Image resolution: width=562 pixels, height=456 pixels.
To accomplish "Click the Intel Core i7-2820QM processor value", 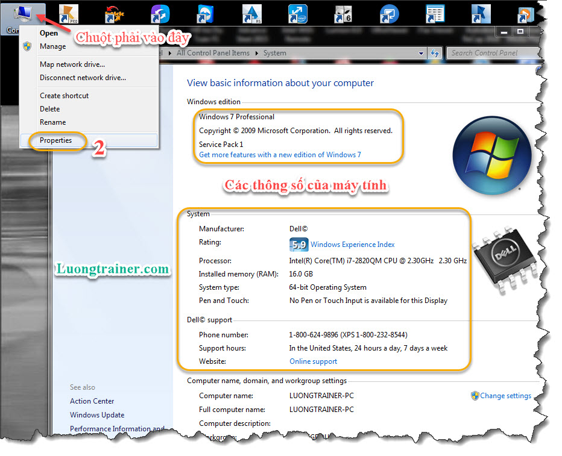I will [x=377, y=261].
